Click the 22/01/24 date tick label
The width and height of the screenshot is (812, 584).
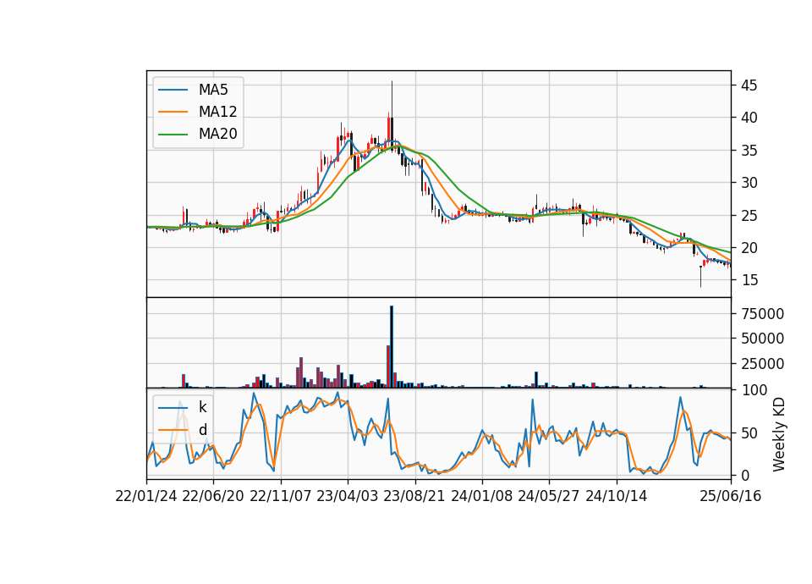point(146,496)
